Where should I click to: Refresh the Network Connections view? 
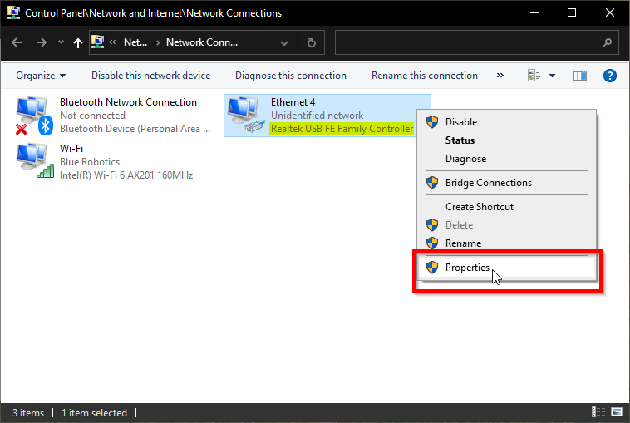311,42
